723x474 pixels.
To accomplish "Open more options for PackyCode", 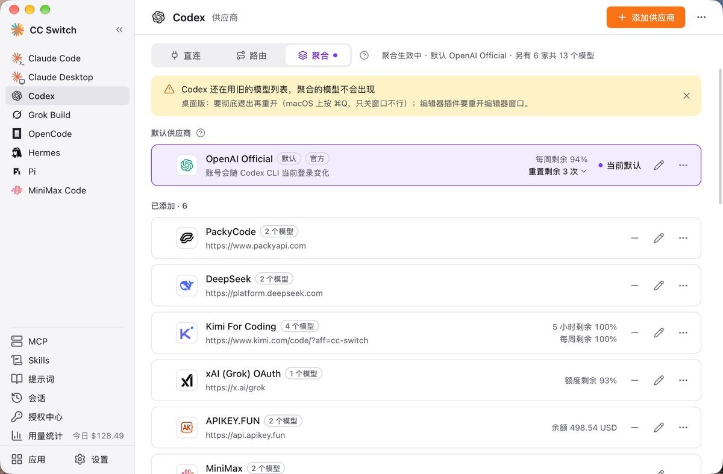I will click(x=683, y=238).
